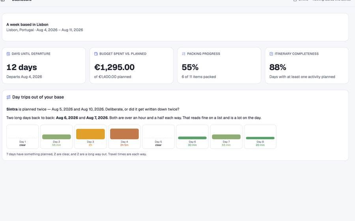This screenshot has height=221, width=355.
Task: Click the "2h 5m" label under Day 4
Action: [124, 145]
